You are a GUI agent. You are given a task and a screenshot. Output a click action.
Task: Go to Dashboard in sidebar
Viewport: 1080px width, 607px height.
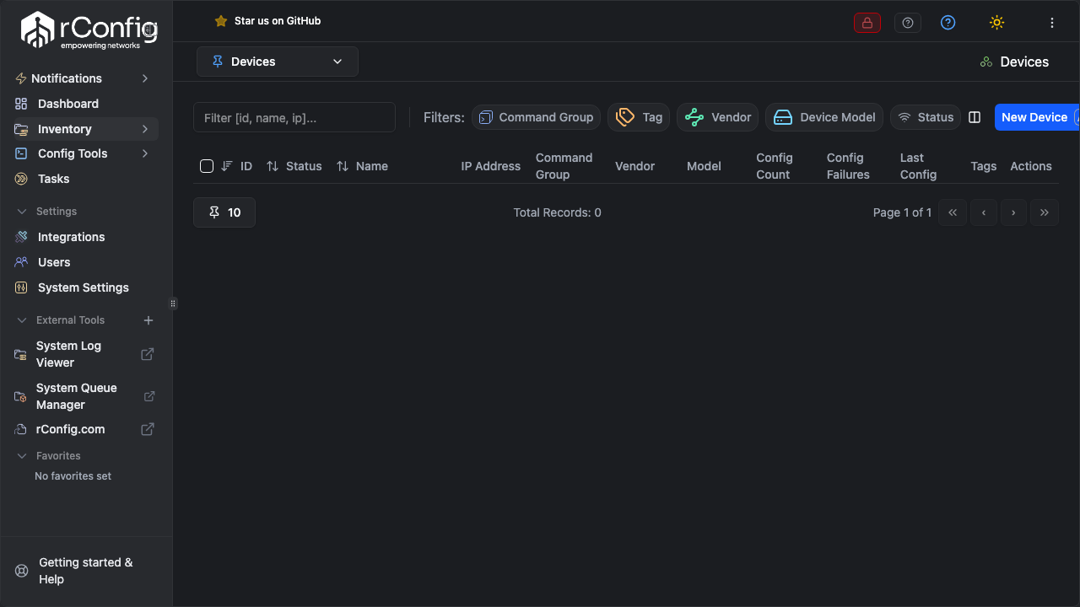click(68, 104)
